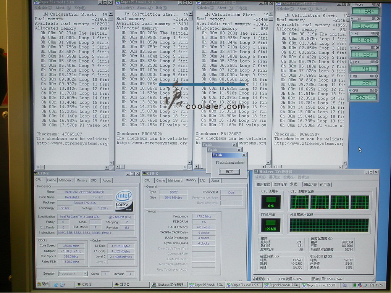The width and height of the screenshot is (391, 293).
Task: Open the 選項(O) menu in Task Manager
Action: [x=274, y=177]
